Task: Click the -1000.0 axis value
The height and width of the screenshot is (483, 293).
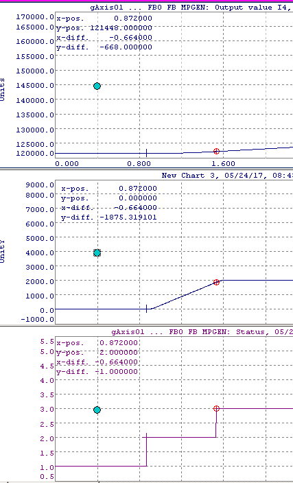Action: (38, 319)
